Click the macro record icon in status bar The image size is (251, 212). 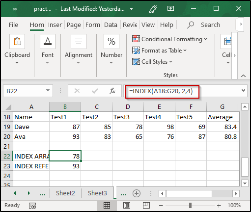click(32, 206)
